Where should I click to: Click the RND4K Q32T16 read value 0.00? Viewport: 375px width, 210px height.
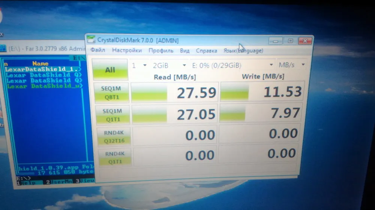pyautogui.click(x=175, y=135)
